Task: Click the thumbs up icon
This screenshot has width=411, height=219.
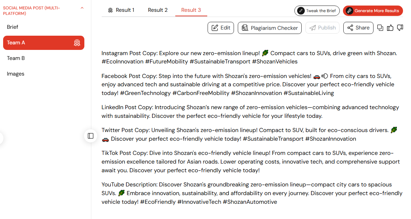Action: click(390, 28)
